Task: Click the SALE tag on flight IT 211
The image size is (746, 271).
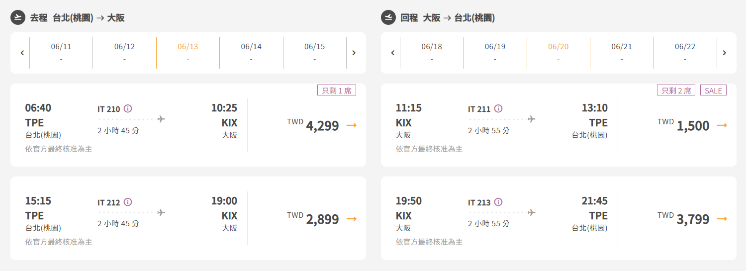Action: [x=713, y=90]
